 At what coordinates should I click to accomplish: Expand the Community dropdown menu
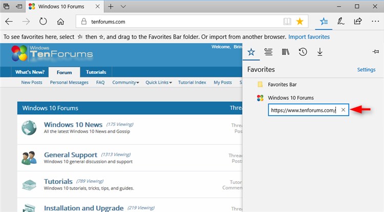(125, 82)
